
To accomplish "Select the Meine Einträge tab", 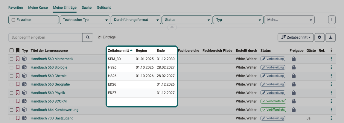I will click(65, 7).
